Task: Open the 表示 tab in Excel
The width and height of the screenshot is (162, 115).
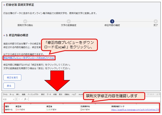Action: [x=60, y=94]
